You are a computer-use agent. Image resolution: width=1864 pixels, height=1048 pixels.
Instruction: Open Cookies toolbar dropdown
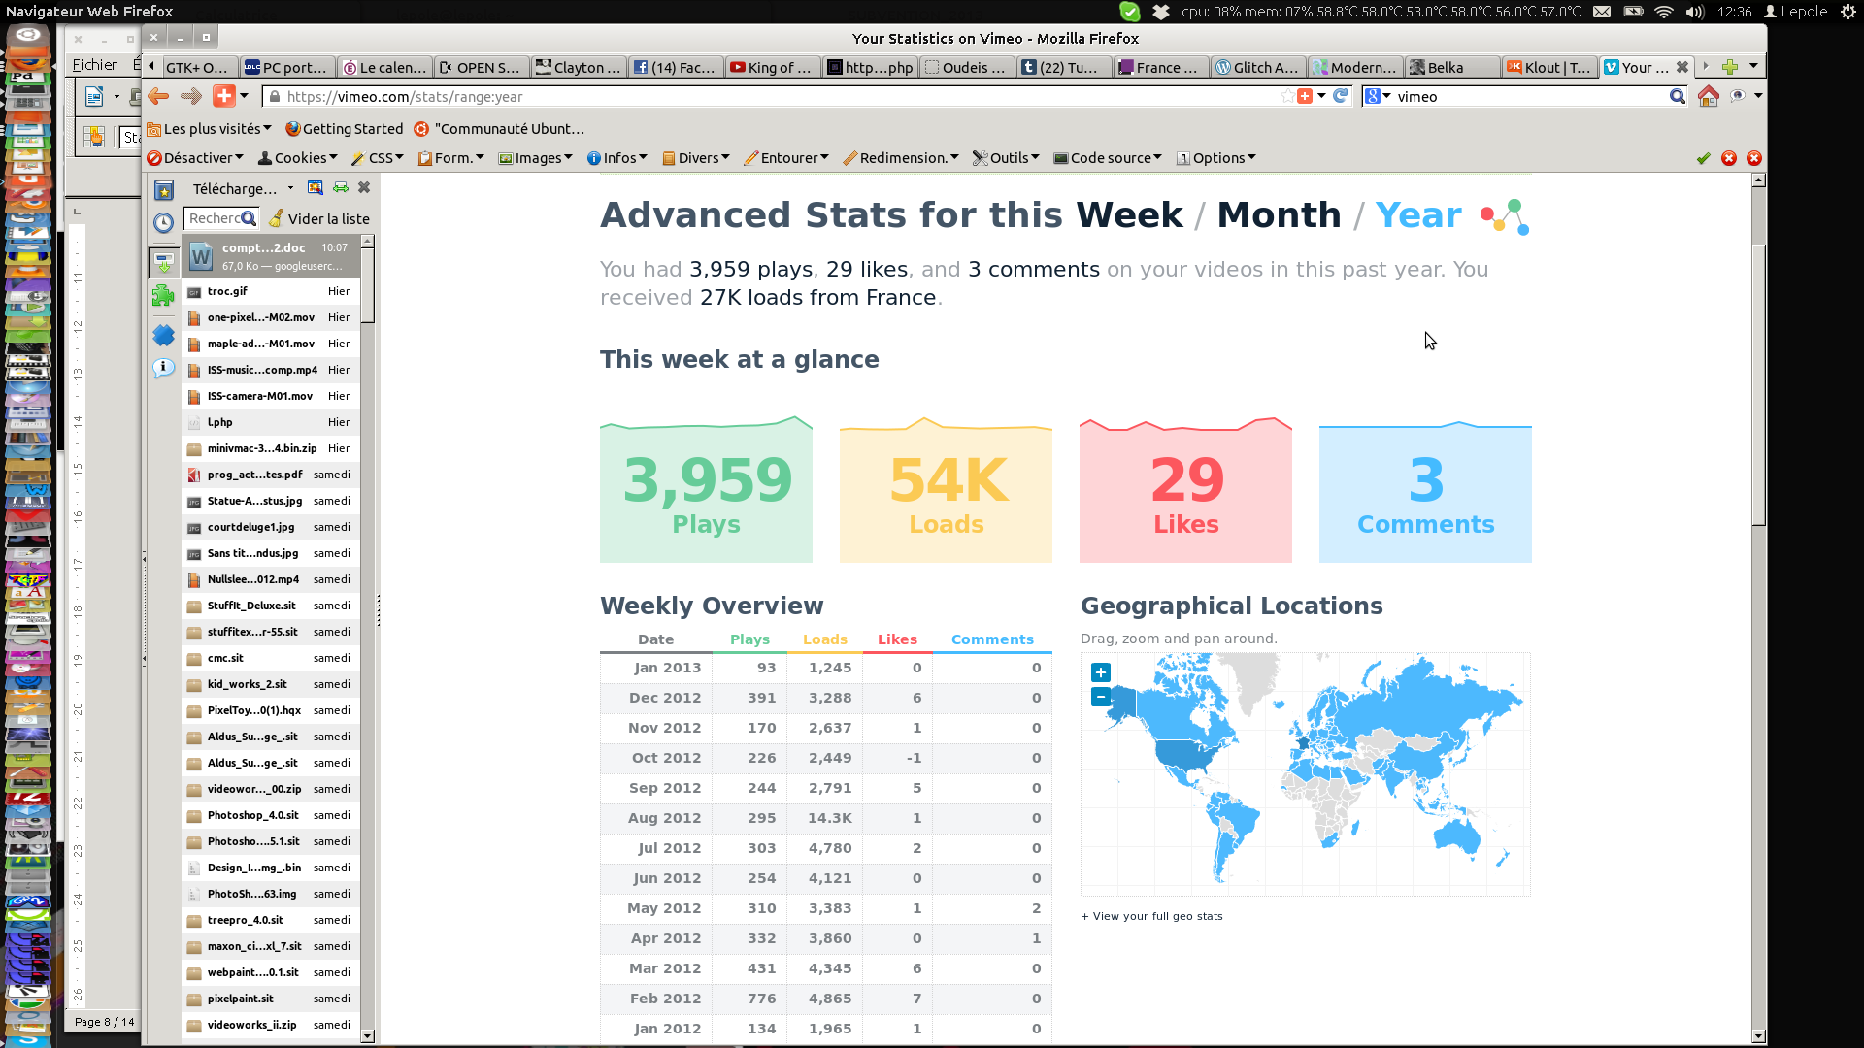coord(298,158)
